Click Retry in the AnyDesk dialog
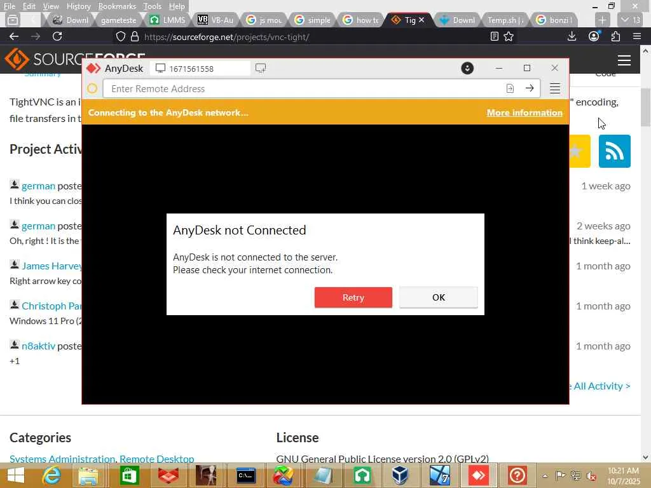The height and width of the screenshot is (488, 651). click(x=353, y=297)
